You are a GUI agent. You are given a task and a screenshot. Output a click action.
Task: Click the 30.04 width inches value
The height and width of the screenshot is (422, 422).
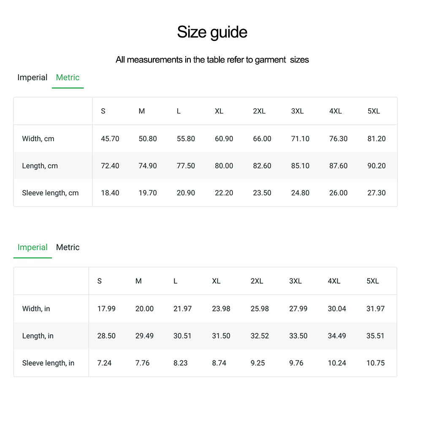point(337,309)
